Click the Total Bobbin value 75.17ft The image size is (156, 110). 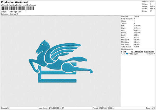click(136, 47)
